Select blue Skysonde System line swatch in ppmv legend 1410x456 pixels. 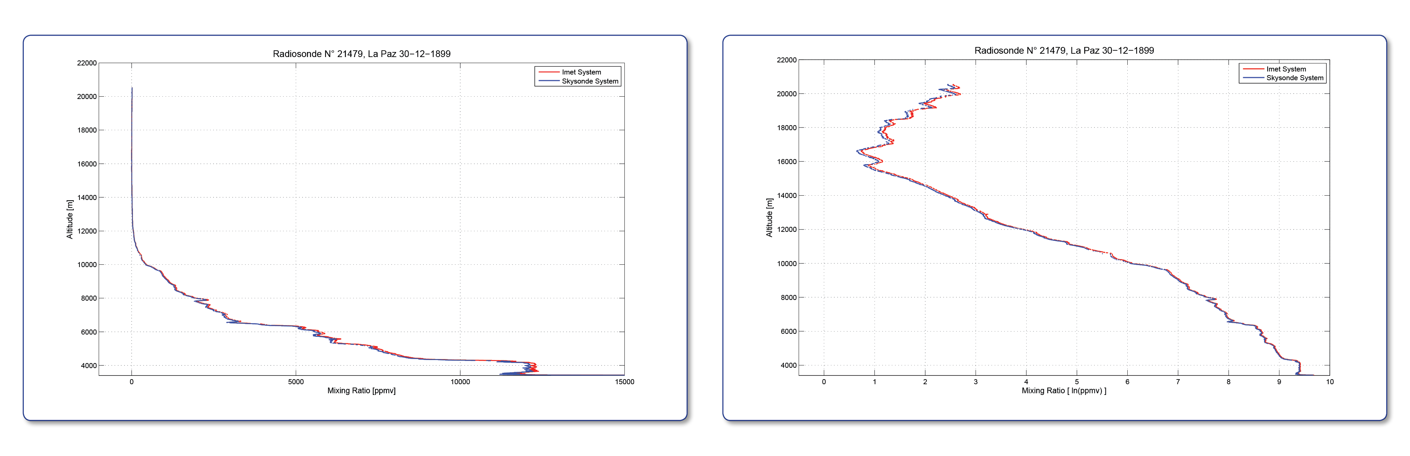pyautogui.click(x=549, y=81)
